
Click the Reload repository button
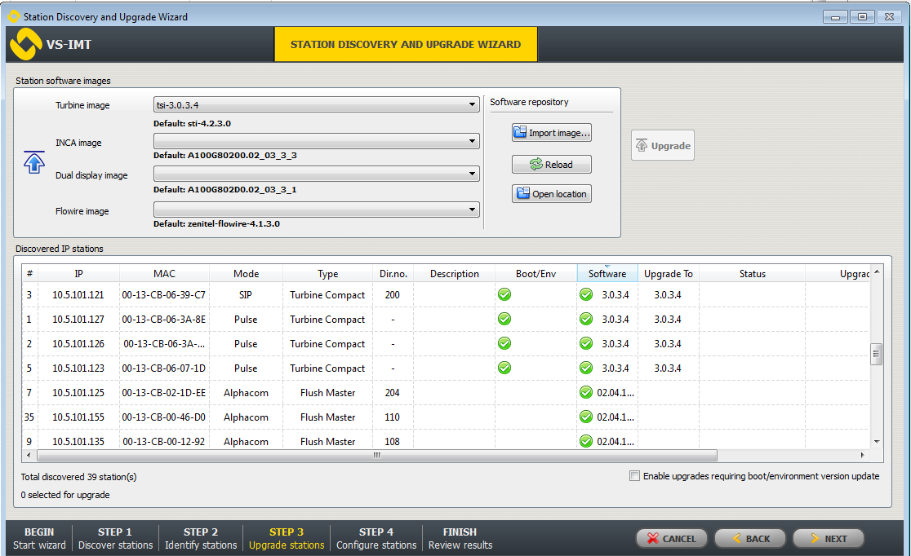[x=551, y=164]
